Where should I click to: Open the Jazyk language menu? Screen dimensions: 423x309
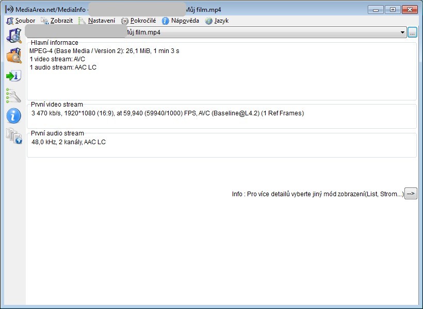point(217,21)
